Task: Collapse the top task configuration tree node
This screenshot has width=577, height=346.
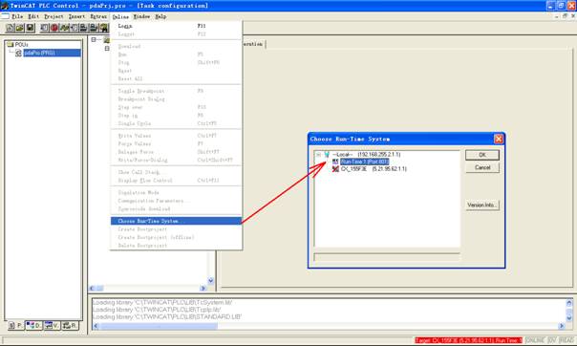Action: (94, 39)
